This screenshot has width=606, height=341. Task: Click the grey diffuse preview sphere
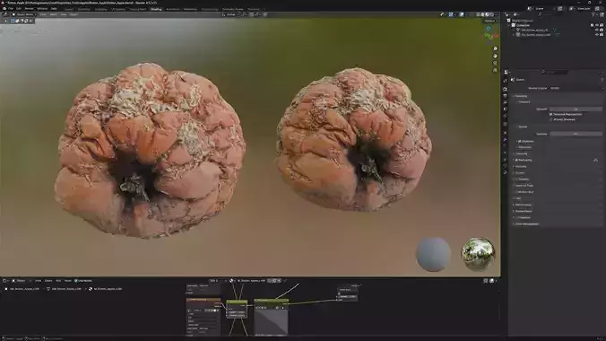click(x=433, y=254)
